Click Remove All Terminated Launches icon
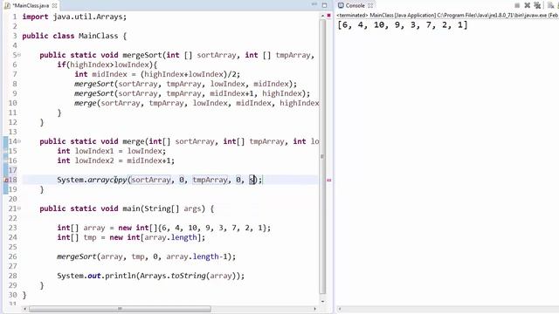 pyautogui.click(x=537, y=5)
